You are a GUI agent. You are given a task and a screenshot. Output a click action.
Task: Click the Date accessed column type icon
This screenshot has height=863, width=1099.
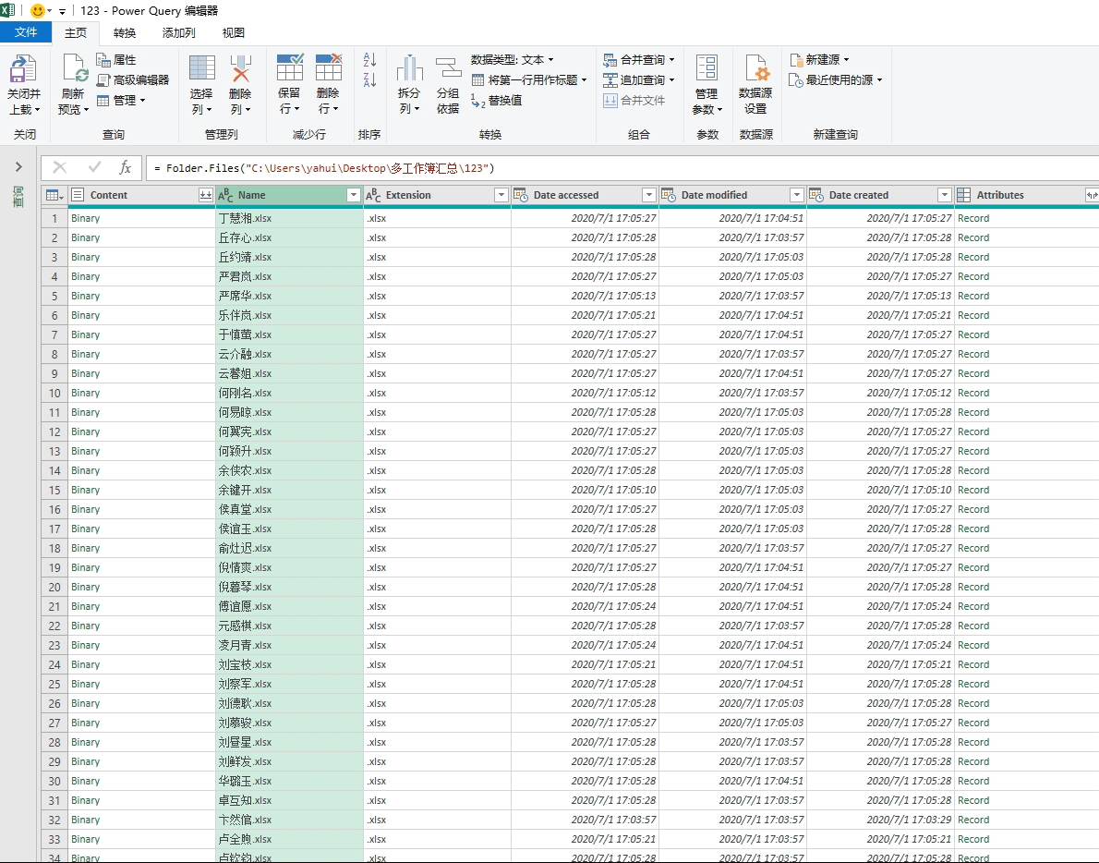click(520, 195)
